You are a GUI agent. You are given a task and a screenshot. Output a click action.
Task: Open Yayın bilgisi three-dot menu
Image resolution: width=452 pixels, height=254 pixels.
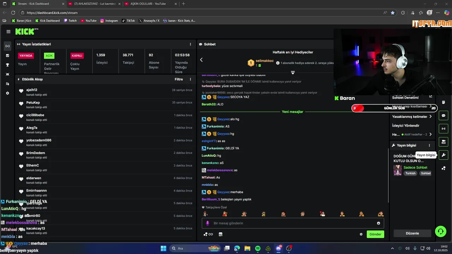429,145
